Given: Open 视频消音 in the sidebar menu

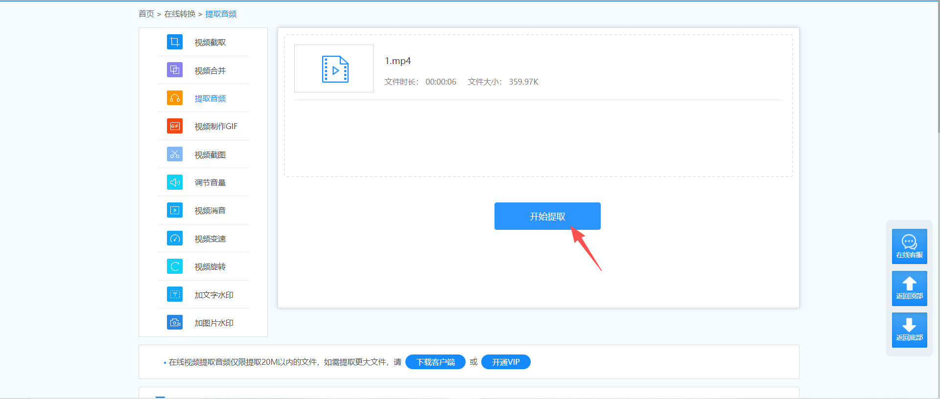Looking at the screenshot, I should pos(210,211).
